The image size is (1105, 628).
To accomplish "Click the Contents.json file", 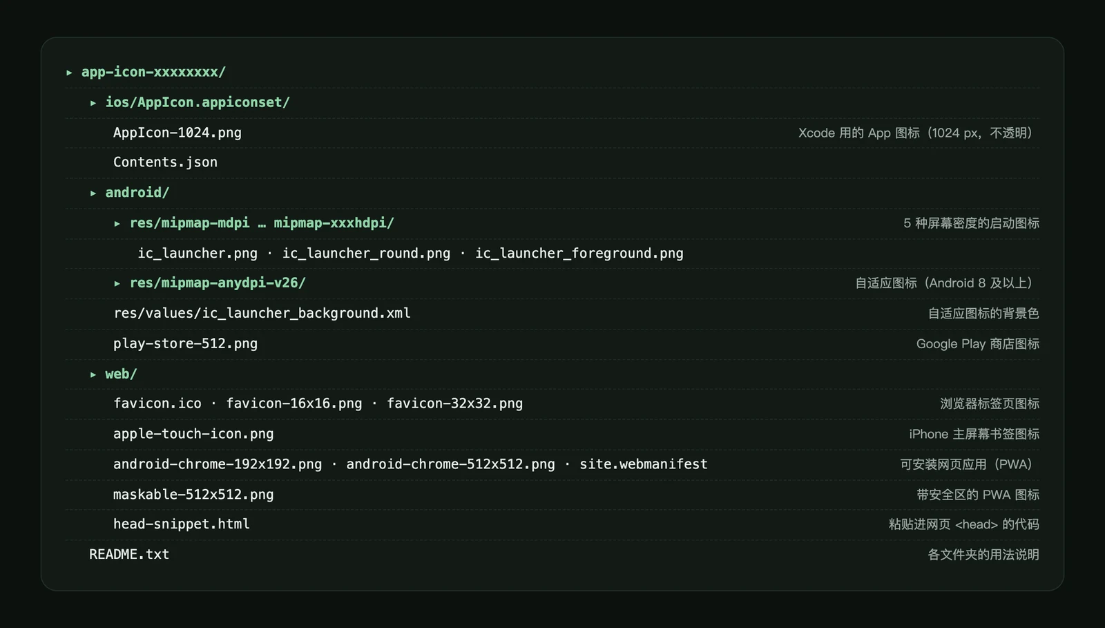I will [165, 162].
